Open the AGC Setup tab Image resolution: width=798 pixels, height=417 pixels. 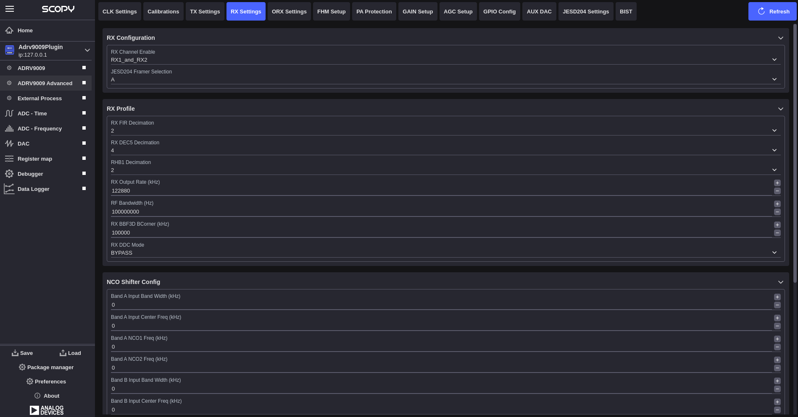click(458, 11)
